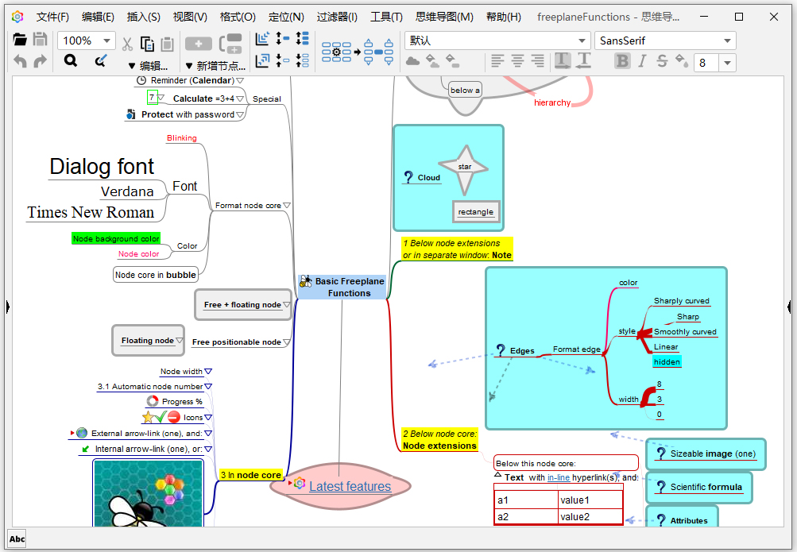This screenshot has width=797, height=552.
Task: Click the in-line hyperlink text
Action: 558,477
